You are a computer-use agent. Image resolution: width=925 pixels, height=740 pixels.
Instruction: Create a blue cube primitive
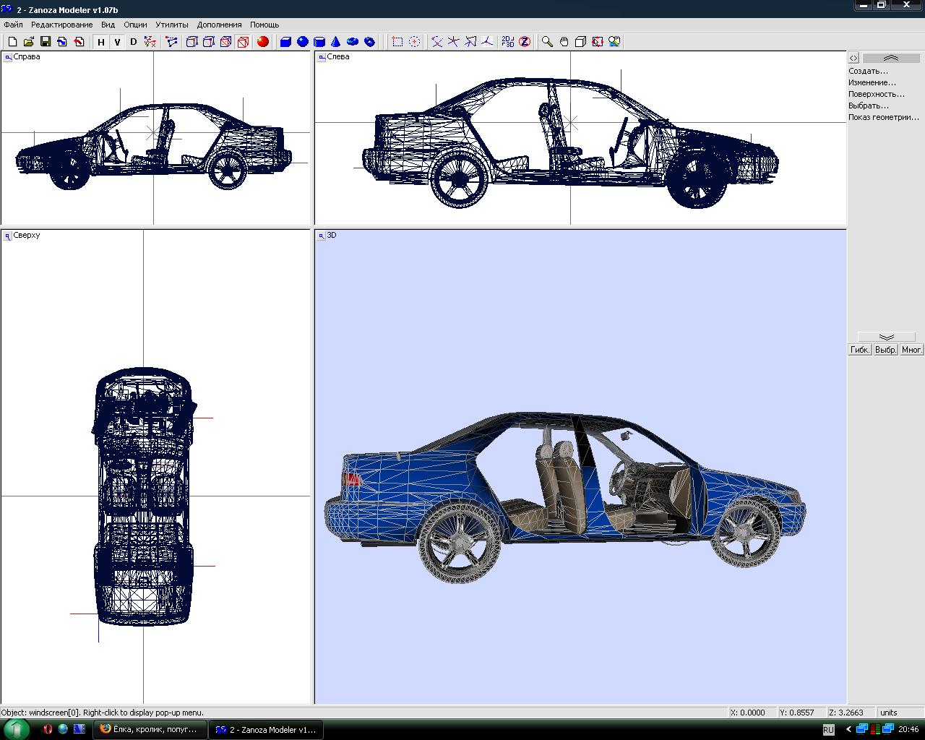(285, 42)
